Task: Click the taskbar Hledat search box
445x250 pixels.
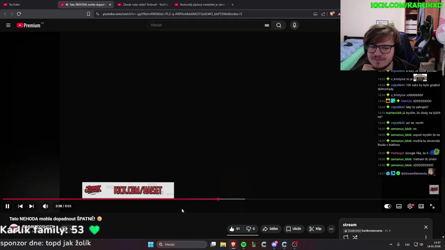Action: click(182, 244)
